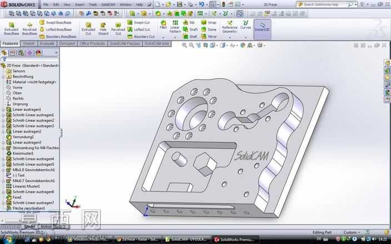Select Verrundung1 in the feature tree
Viewport: 391px width, 244px height.
click(23, 137)
